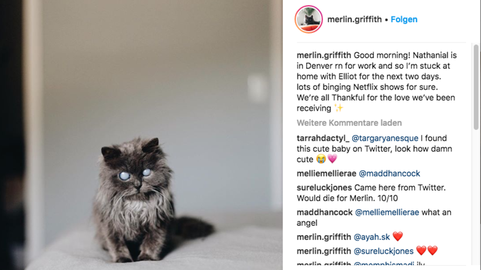The height and width of the screenshot is (270, 481).
Task: Click red heart after @ayah.sk reply
Action: click(397, 237)
